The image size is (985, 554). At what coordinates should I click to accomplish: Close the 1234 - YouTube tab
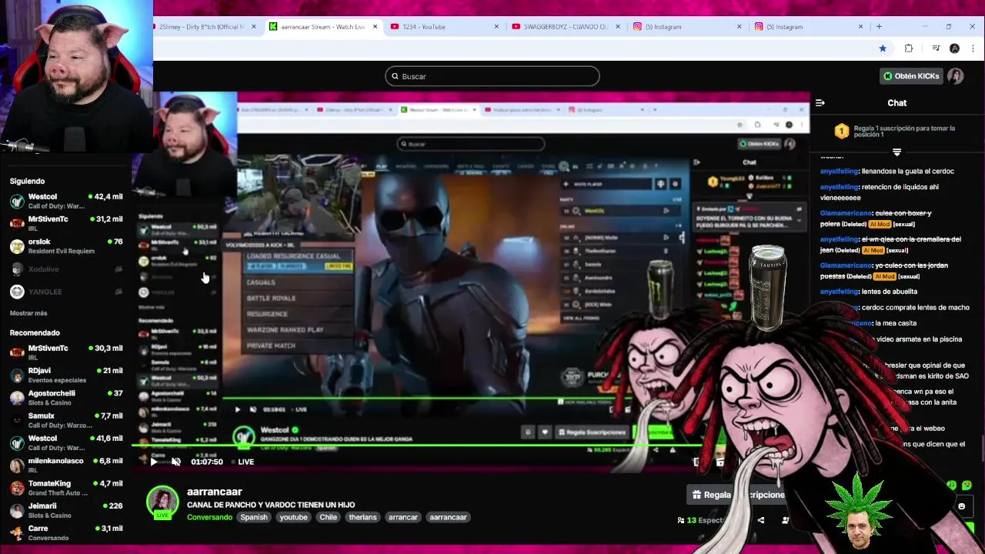pyautogui.click(x=498, y=26)
